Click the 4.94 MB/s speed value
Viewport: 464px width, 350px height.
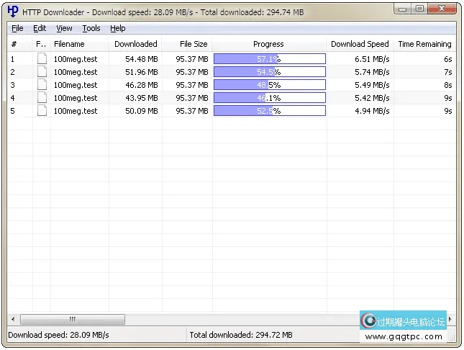[x=372, y=111]
